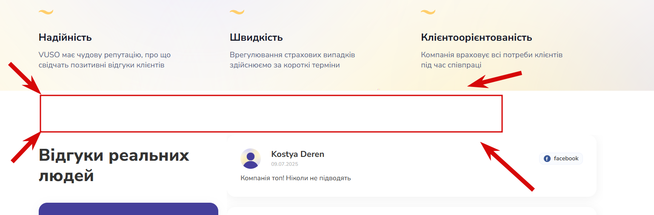Select the Надійність heading
This screenshot has height=215, width=654.
[x=65, y=37]
